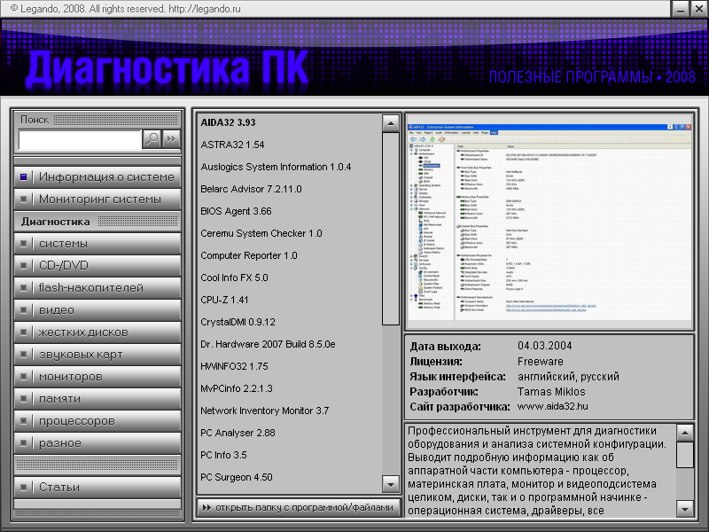Select the жестких дисков category
This screenshot has height=532, width=709.
pos(97,332)
